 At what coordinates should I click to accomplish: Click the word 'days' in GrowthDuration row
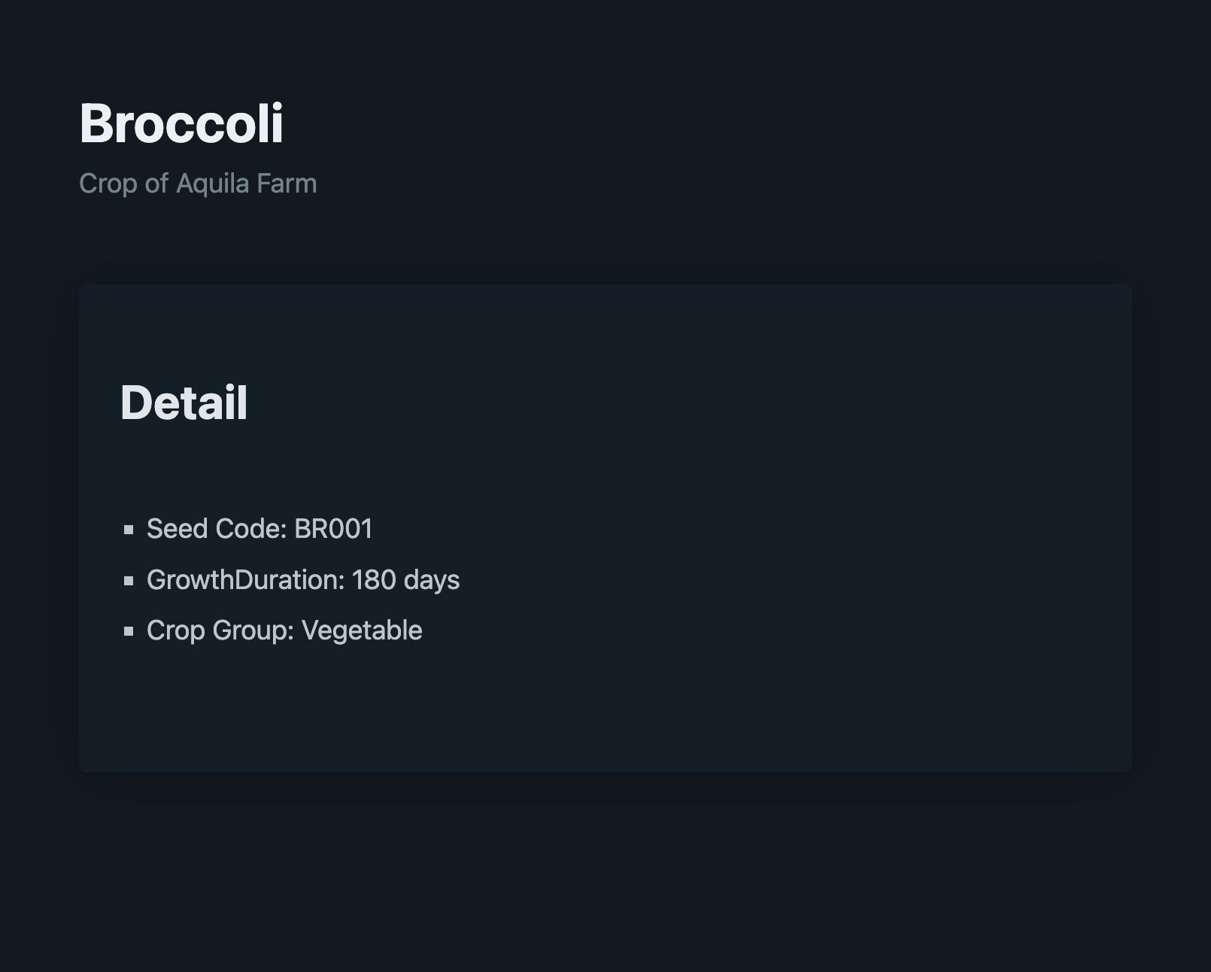click(x=432, y=580)
